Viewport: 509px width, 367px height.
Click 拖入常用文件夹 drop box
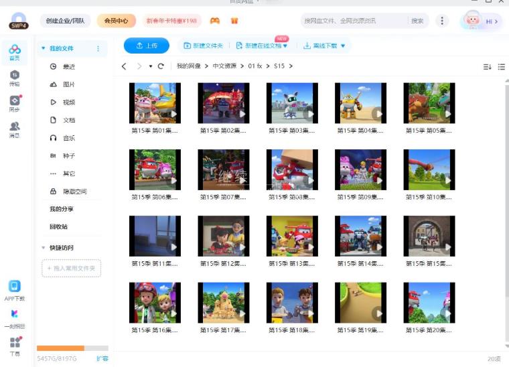pos(71,269)
